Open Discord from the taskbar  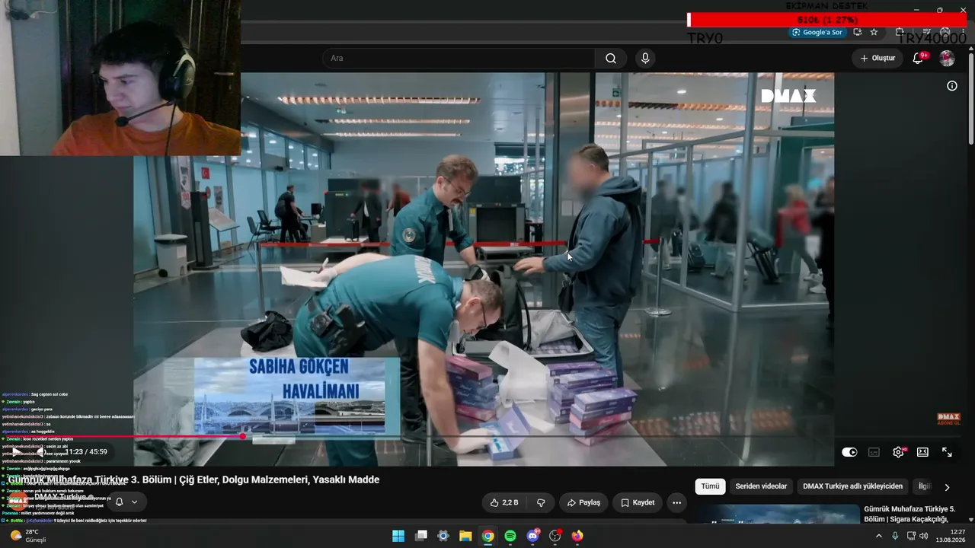pyautogui.click(x=532, y=536)
